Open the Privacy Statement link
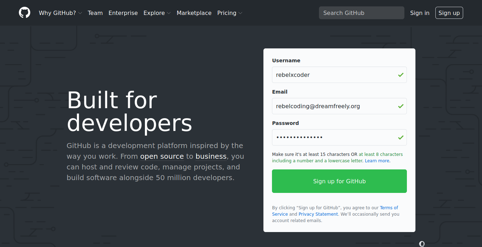 [x=318, y=214]
